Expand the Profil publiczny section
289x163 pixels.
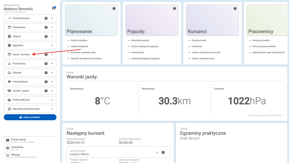pyautogui.click(x=52, y=100)
